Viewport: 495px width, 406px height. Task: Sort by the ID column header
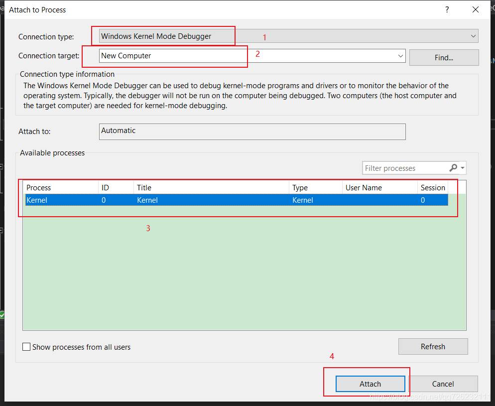point(116,187)
